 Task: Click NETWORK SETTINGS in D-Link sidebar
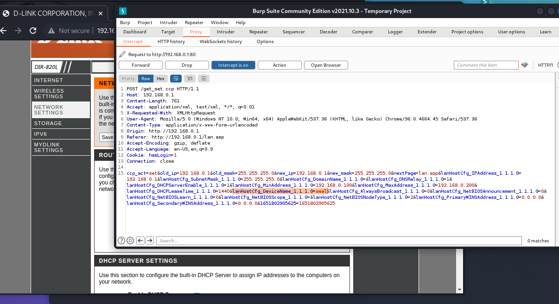pos(61,110)
